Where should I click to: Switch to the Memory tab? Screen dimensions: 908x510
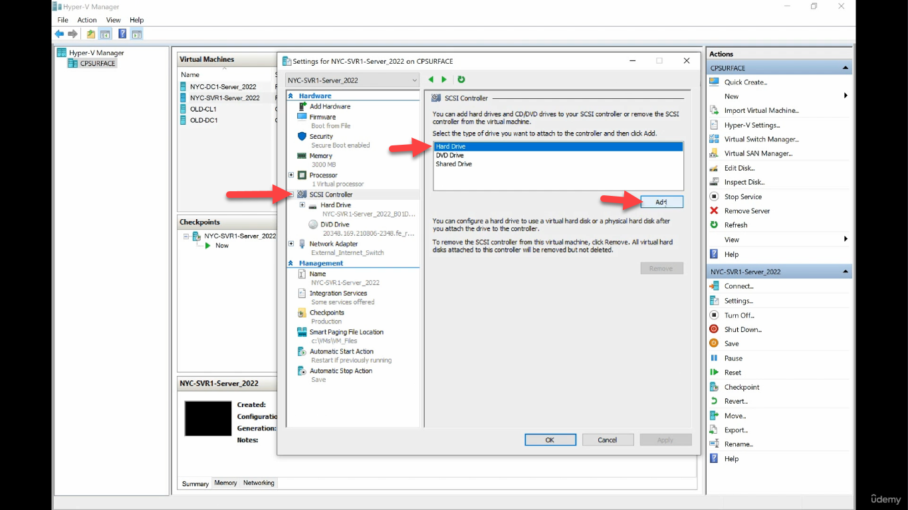(225, 483)
